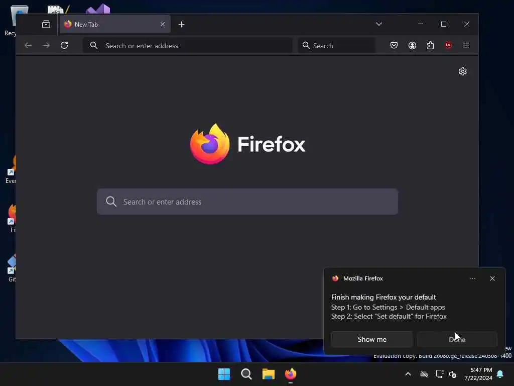
Task: Click Done in Firefox notification
Action: [x=457, y=339]
